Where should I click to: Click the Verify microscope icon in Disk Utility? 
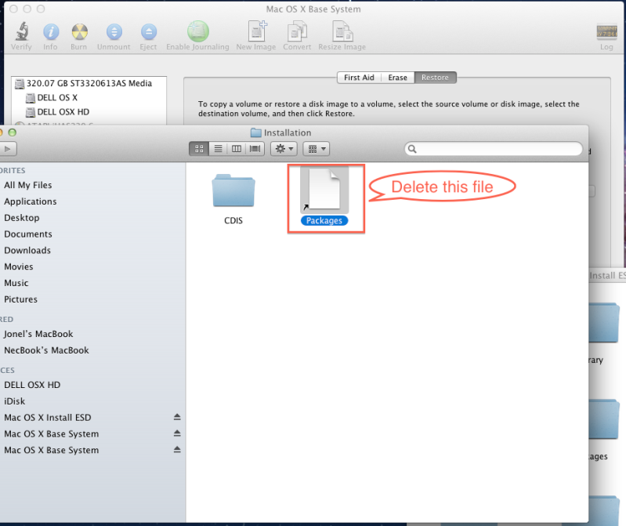[22, 31]
